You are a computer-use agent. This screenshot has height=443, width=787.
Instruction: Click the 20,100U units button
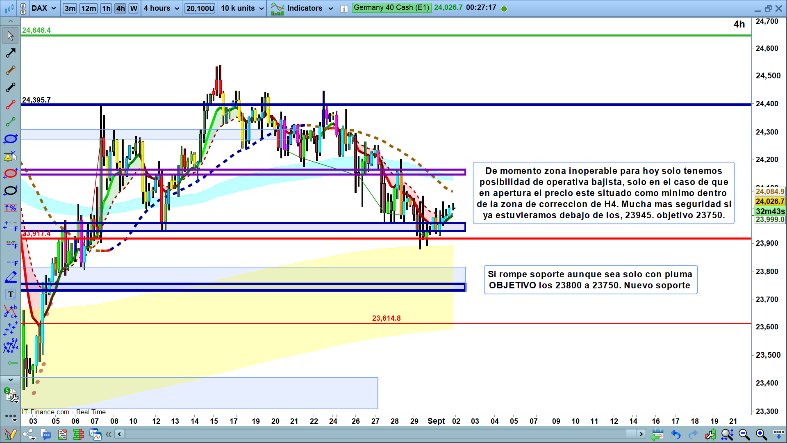(x=200, y=8)
